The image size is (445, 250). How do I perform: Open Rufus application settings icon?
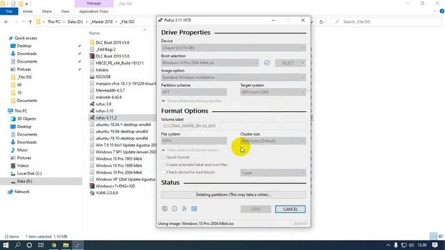tap(184, 209)
